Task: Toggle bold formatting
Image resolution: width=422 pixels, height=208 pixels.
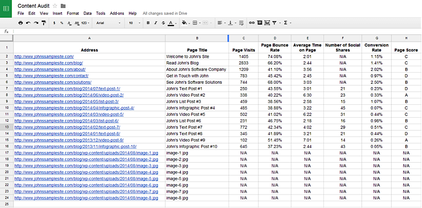Action: click(x=148, y=22)
